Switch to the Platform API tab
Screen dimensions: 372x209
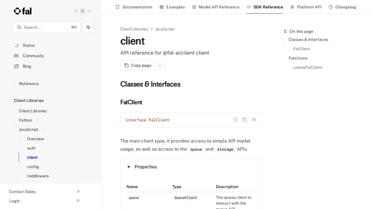point(306,7)
